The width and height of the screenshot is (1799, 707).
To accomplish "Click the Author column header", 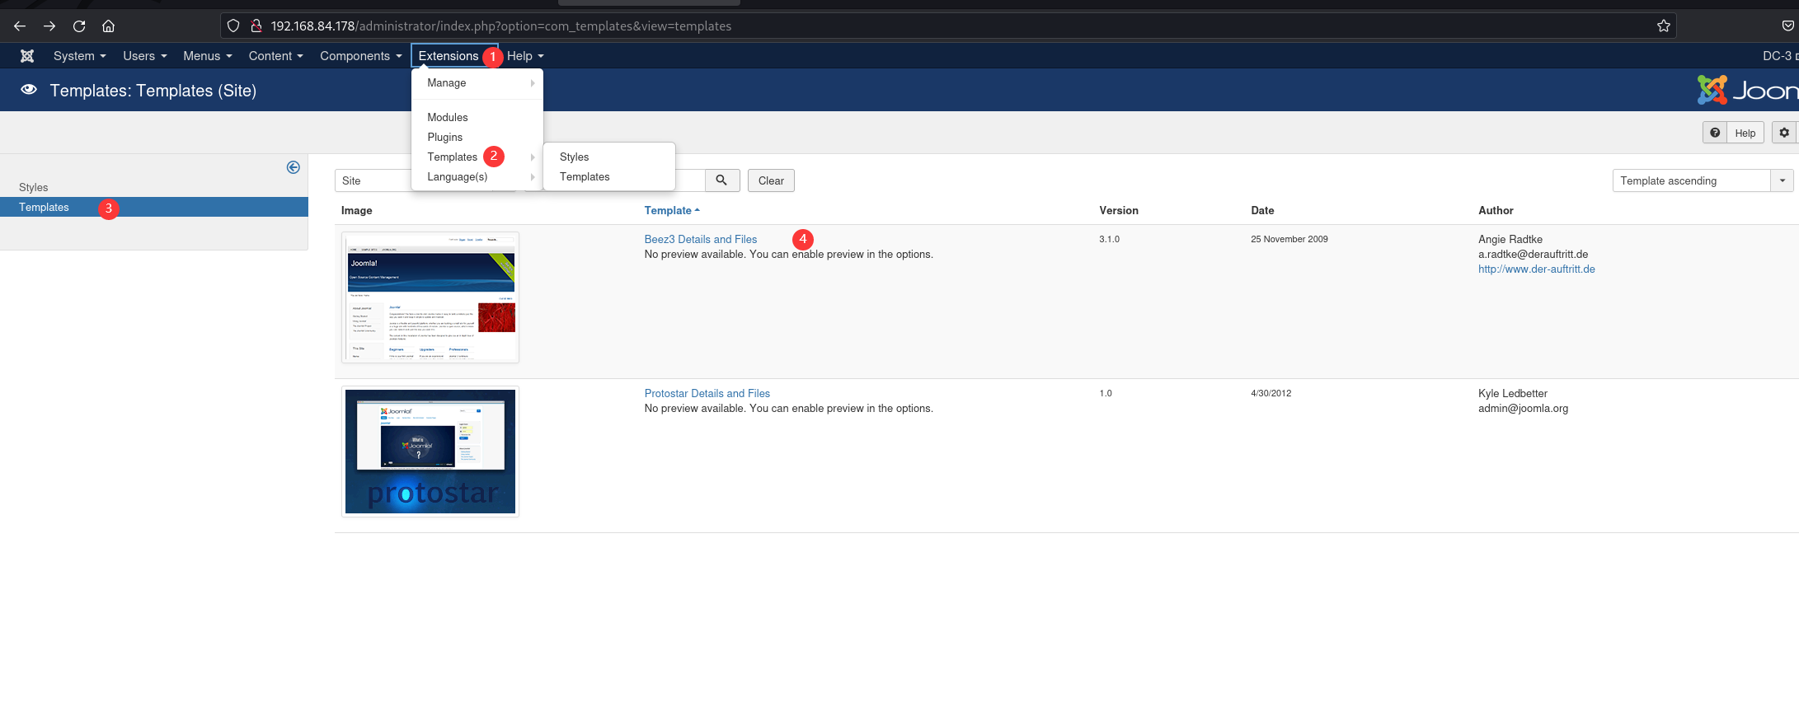I will tap(1496, 211).
